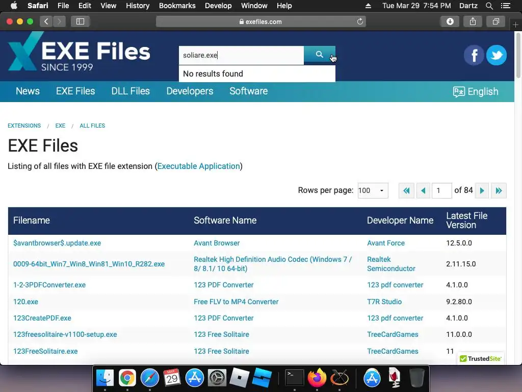Select the Software navigation tab
Image resolution: width=522 pixels, height=392 pixels.
[249, 91]
